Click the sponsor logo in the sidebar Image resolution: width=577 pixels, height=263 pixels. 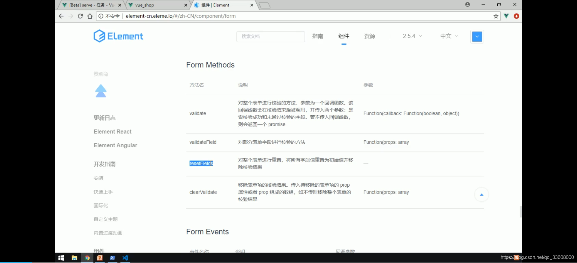101,91
